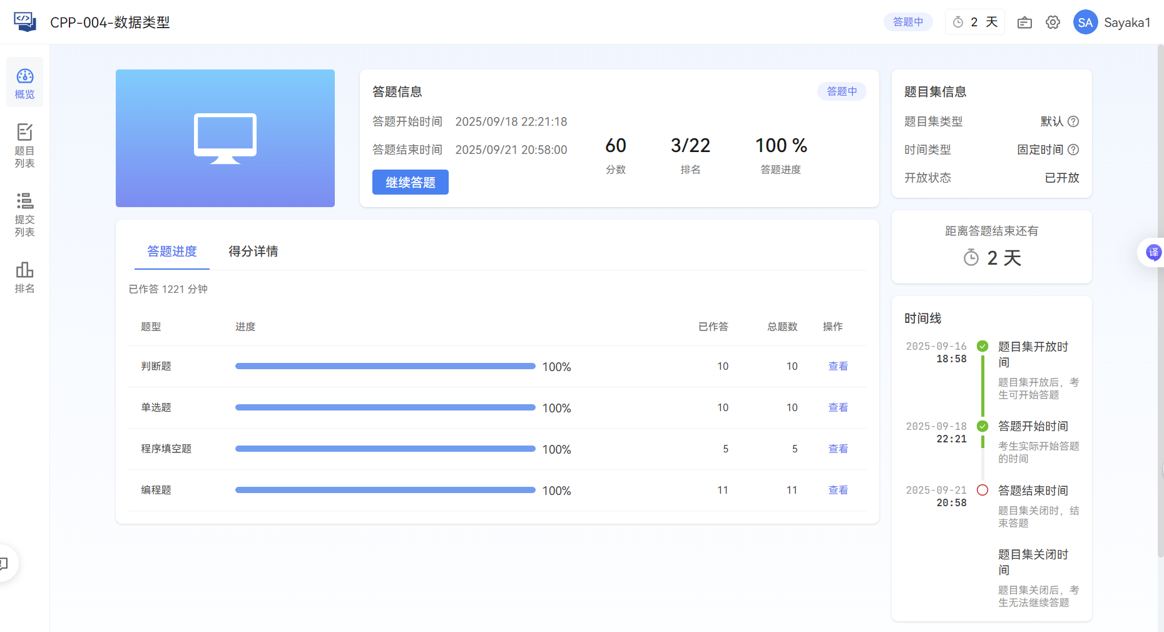
Task: Click the 编程题 row label
Action: coord(156,490)
